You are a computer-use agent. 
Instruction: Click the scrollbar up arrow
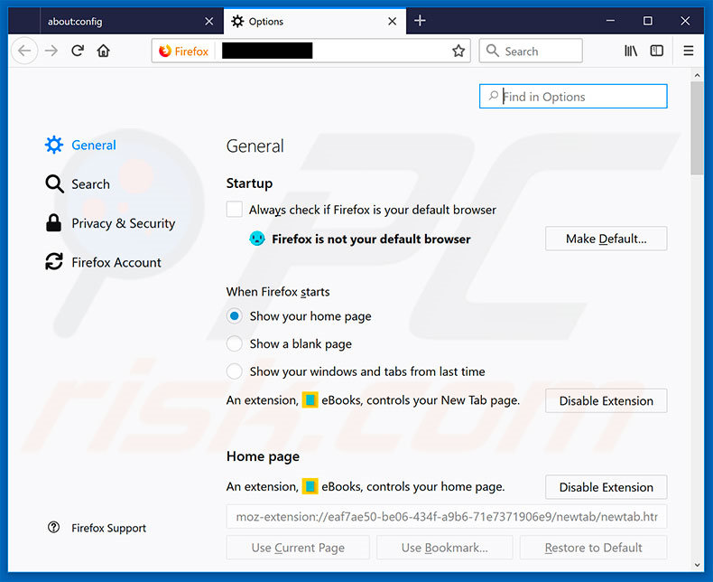(697, 75)
